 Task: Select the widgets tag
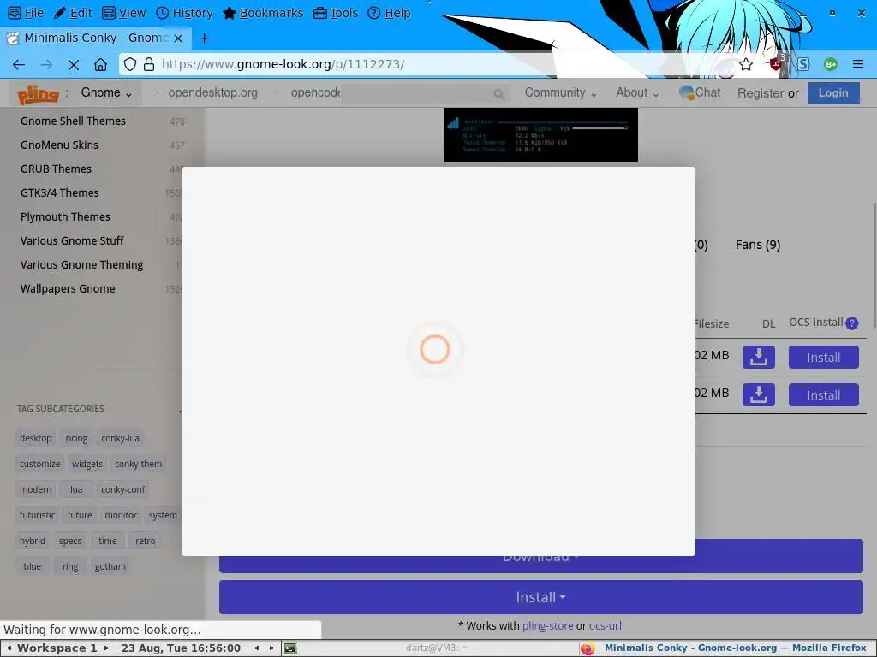point(87,464)
